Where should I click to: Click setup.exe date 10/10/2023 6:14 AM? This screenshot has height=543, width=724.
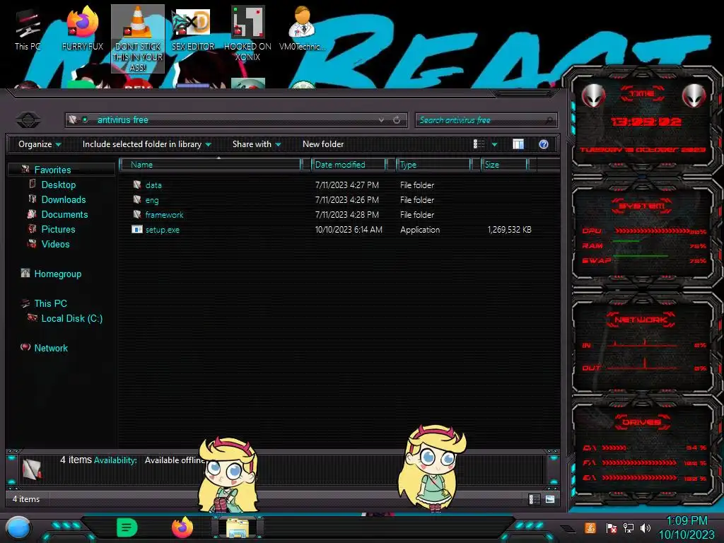[x=349, y=230]
